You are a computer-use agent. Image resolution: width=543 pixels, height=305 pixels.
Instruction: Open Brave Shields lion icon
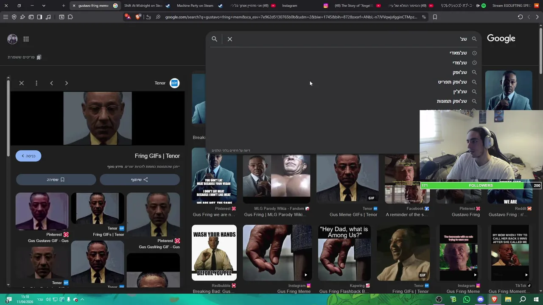pos(138,17)
